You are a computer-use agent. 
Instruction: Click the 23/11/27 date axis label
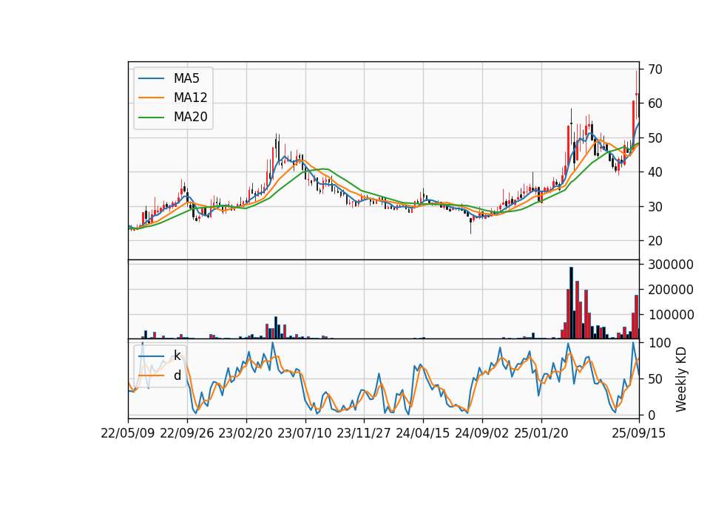pyautogui.click(x=364, y=433)
